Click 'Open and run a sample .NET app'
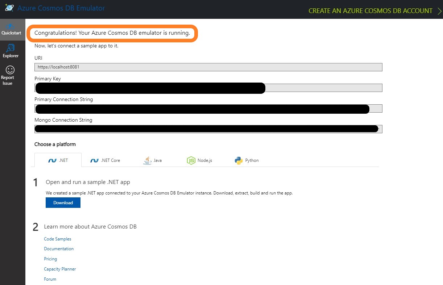This screenshot has width=443, height=285. (x=88, y=182)
